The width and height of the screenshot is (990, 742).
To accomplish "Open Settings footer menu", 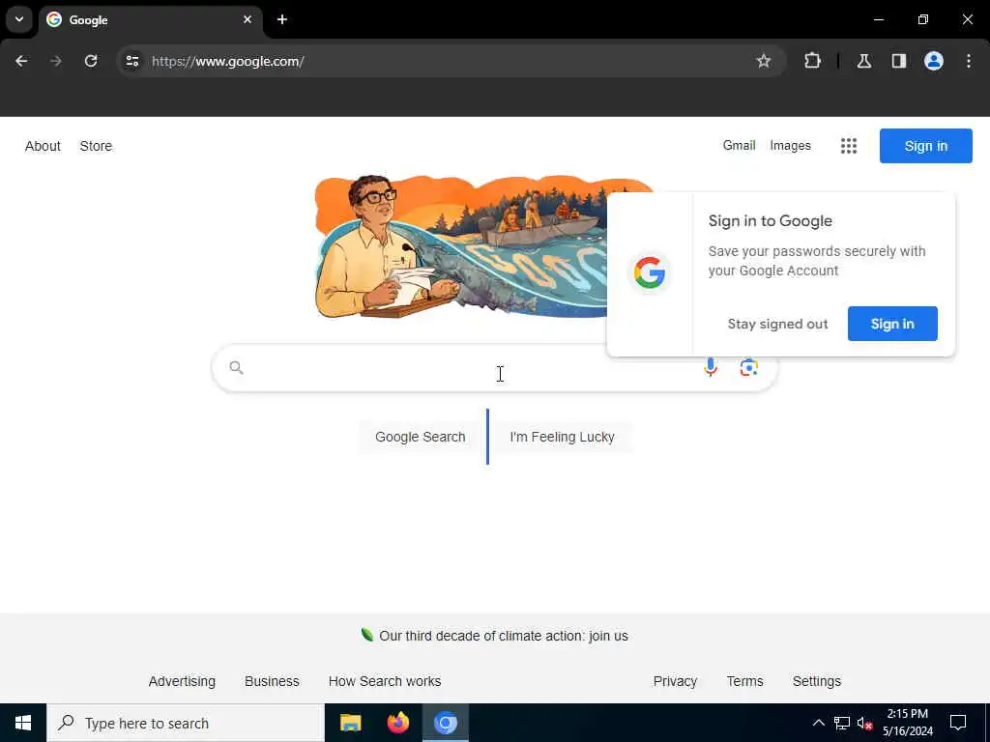I will click(x=816, y=681).
